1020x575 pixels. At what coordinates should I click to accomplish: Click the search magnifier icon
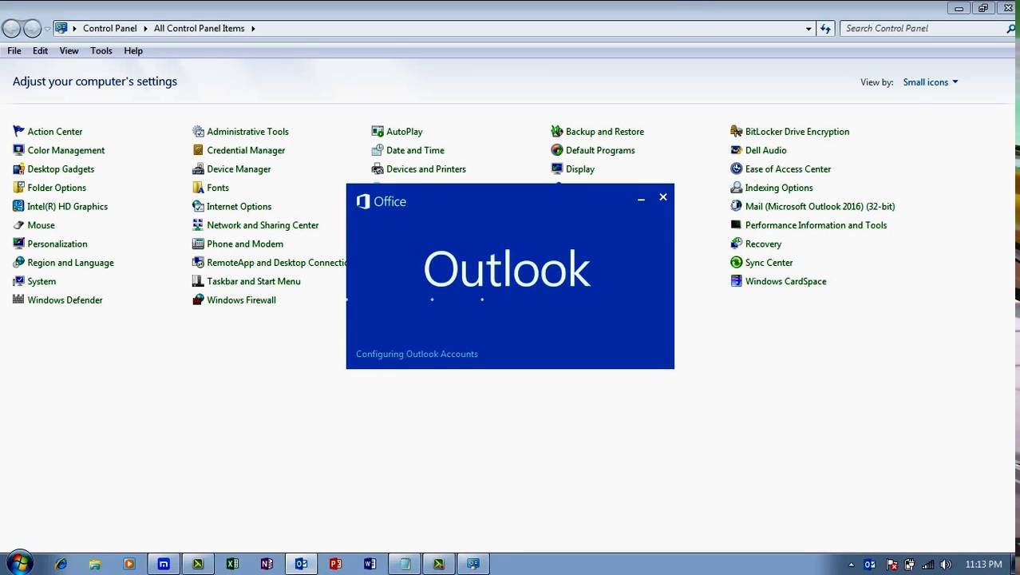tap(1011, 28)
